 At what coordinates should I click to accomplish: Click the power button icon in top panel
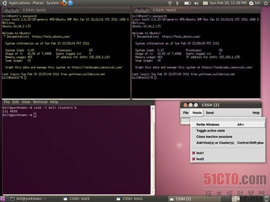pos(266,3)
